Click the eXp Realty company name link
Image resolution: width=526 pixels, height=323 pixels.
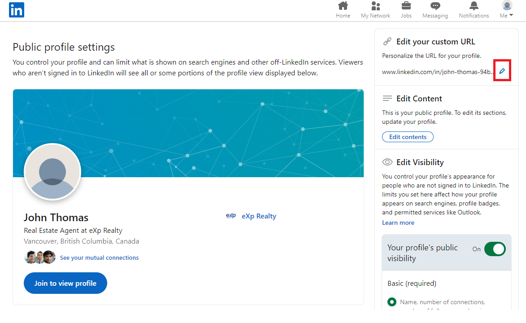tap(259, 216)
